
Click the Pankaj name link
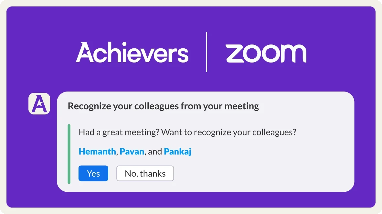pos(177,151)
